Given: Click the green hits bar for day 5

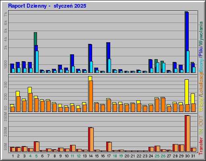Looking at the screenshot, I should point(35,39).
